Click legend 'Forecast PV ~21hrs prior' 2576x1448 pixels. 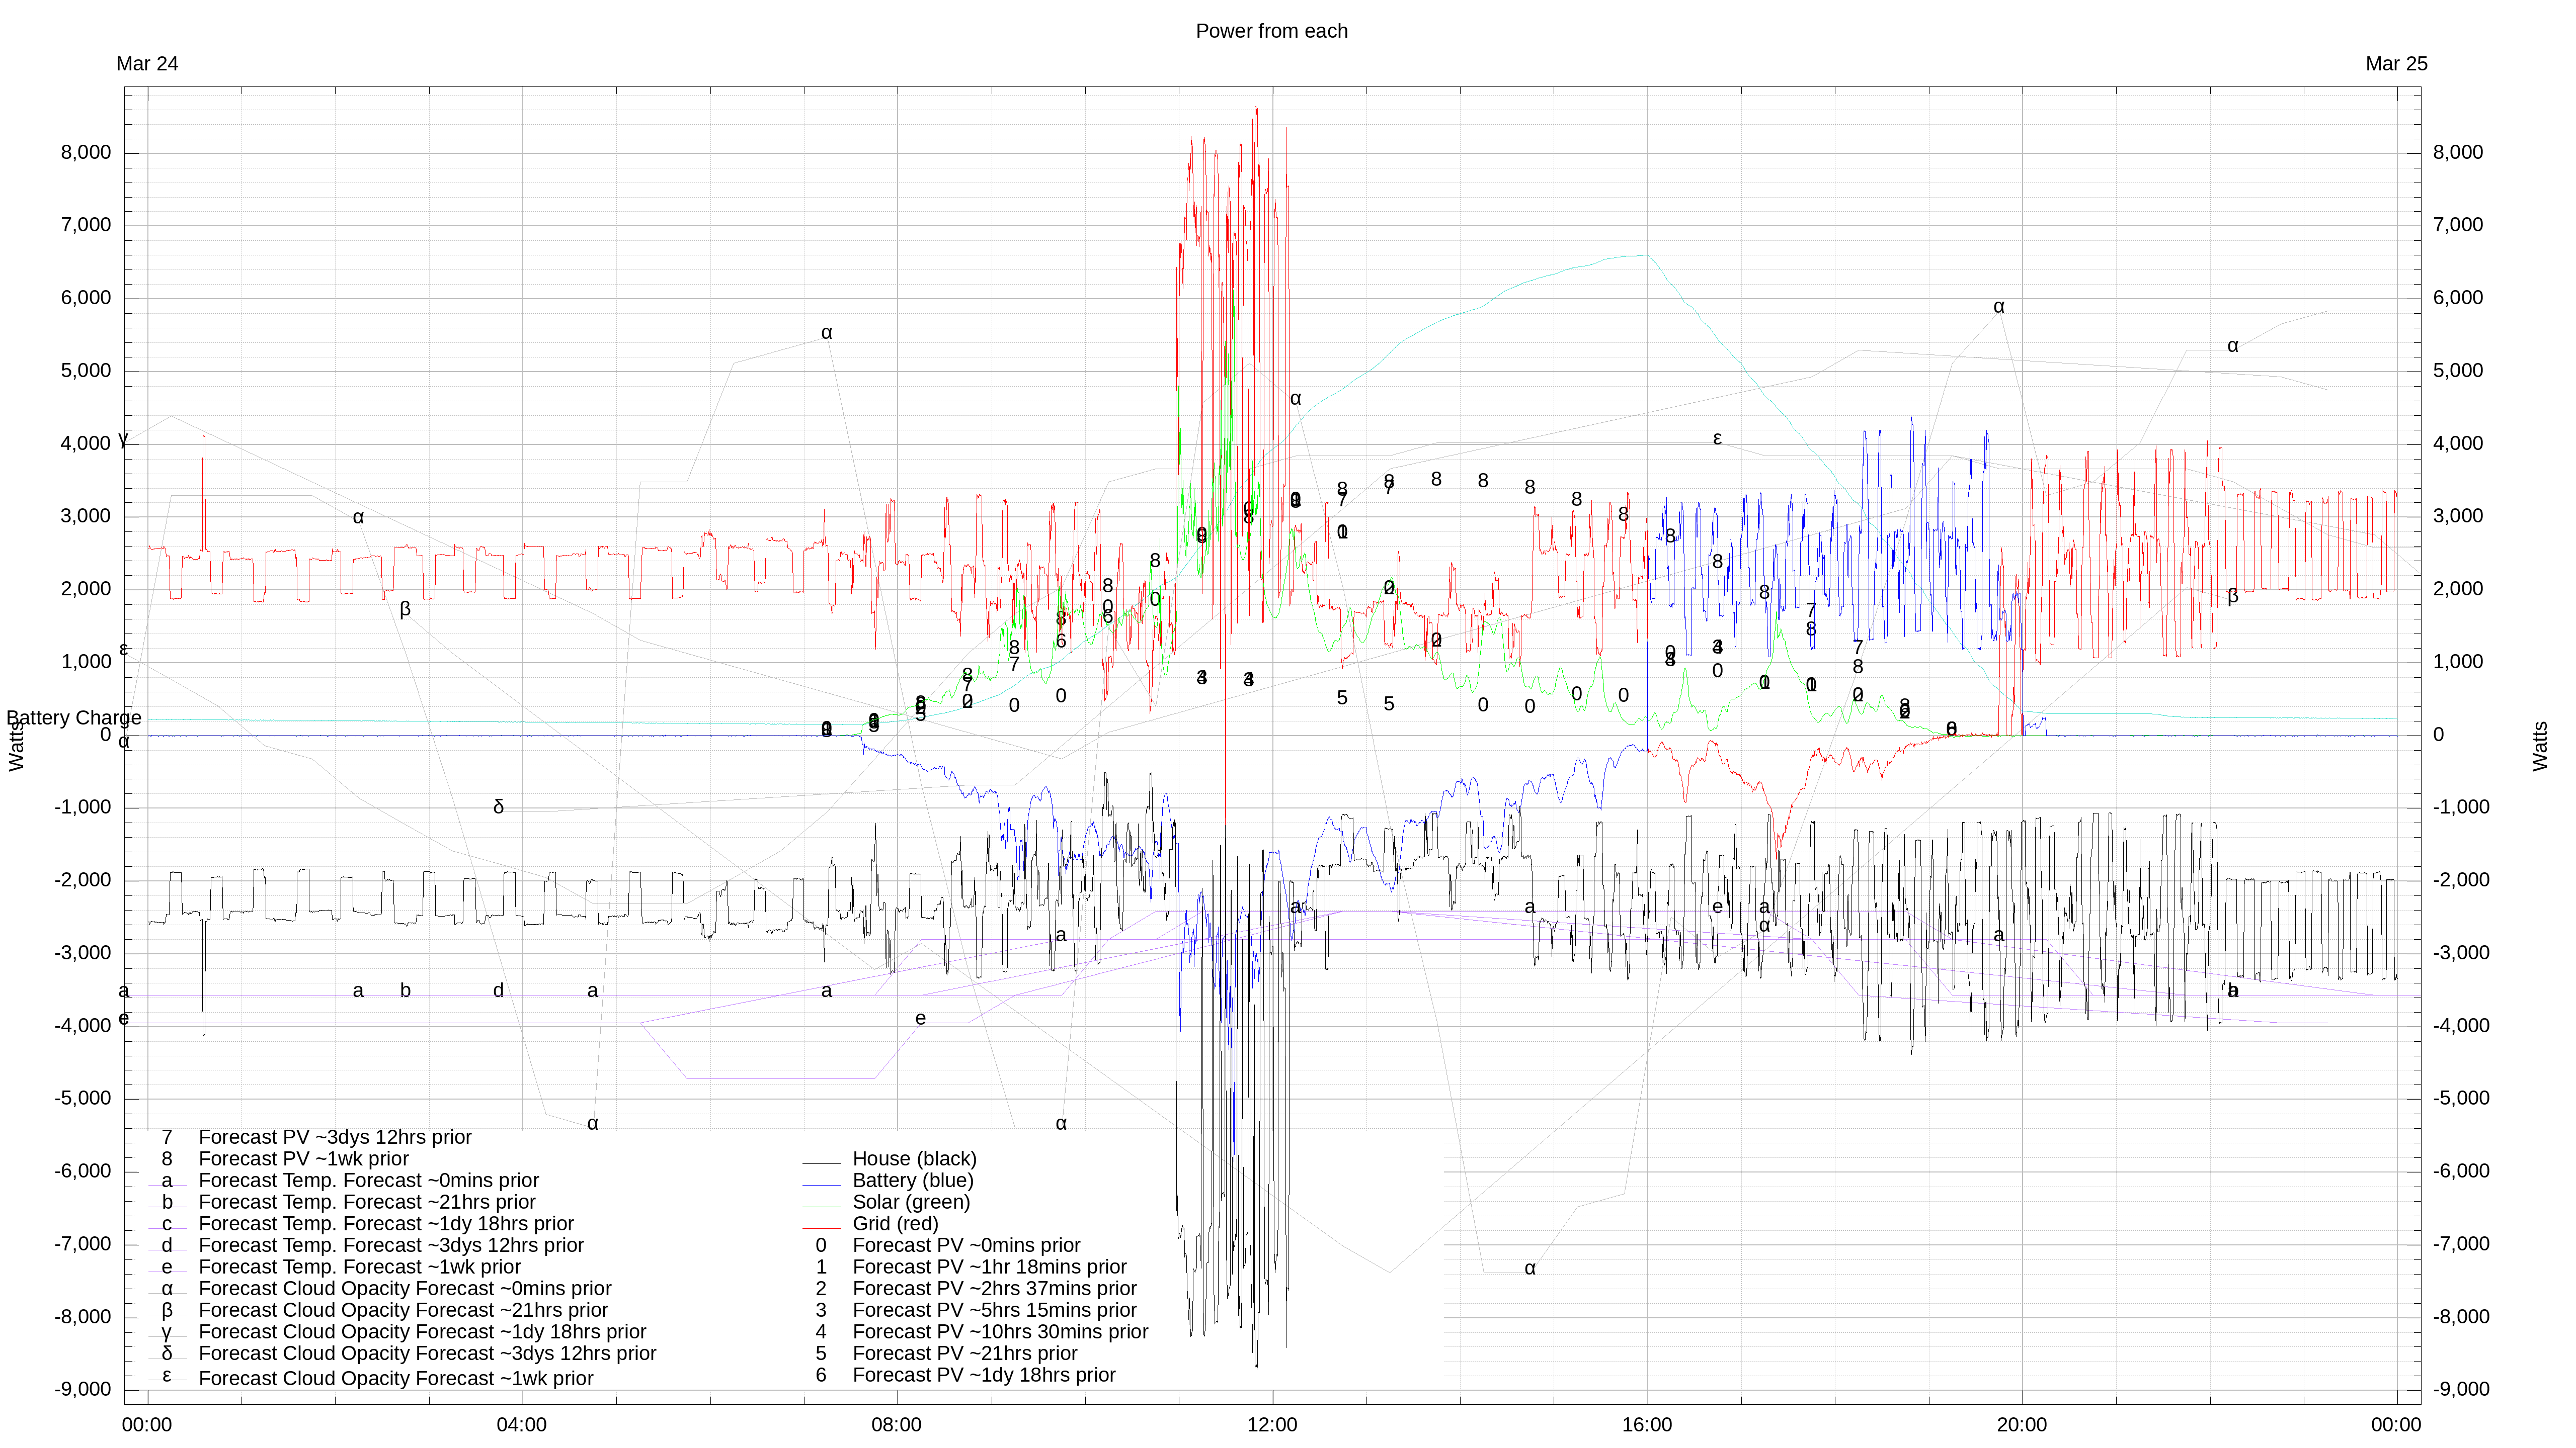point(965,1354)
